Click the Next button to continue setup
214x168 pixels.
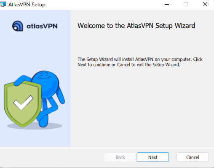pyautogui.click(x=153, y=157)
